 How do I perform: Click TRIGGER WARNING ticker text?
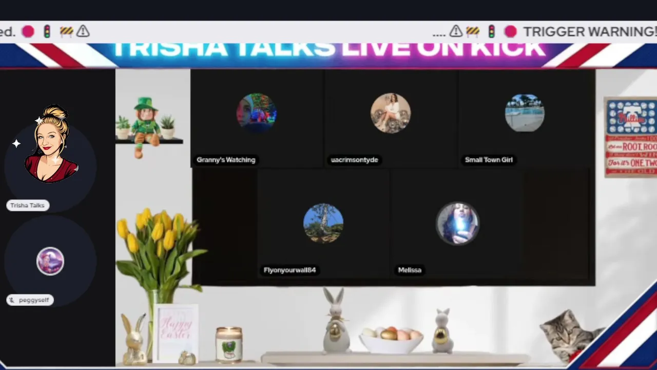590,32
